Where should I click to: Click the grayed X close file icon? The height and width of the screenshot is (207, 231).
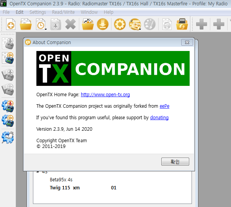[70, 24]
